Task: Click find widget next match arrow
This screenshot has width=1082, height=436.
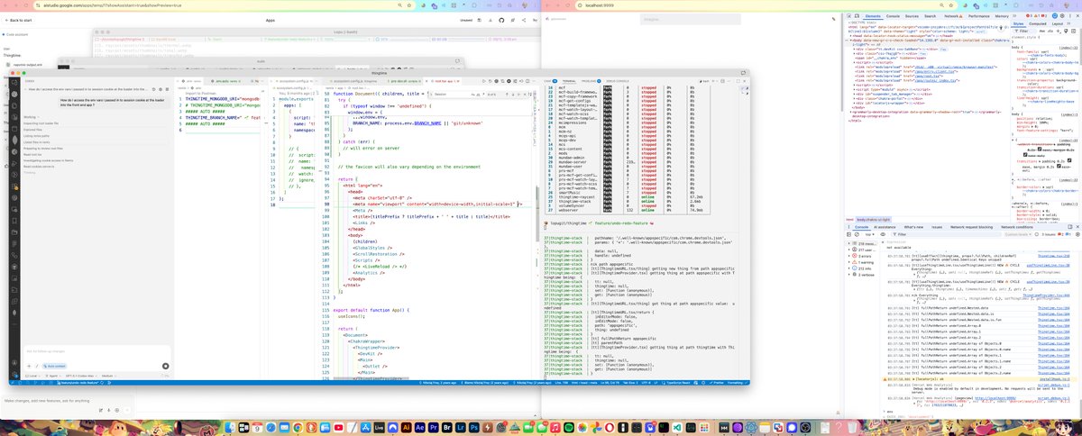Action: [x=514, y=94]
